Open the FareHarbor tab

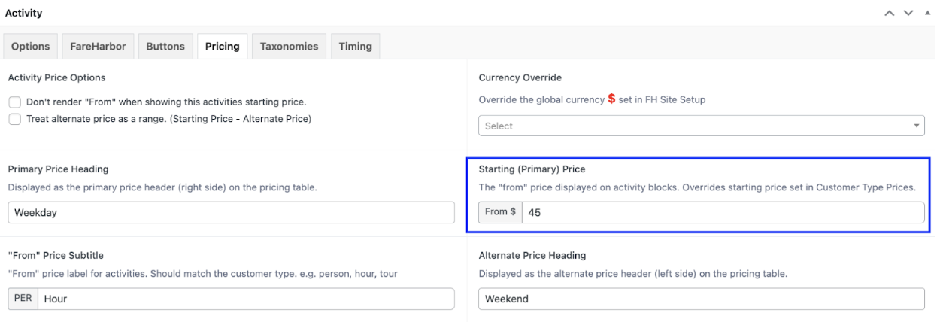pyautogui.click(x=98, y=46)
